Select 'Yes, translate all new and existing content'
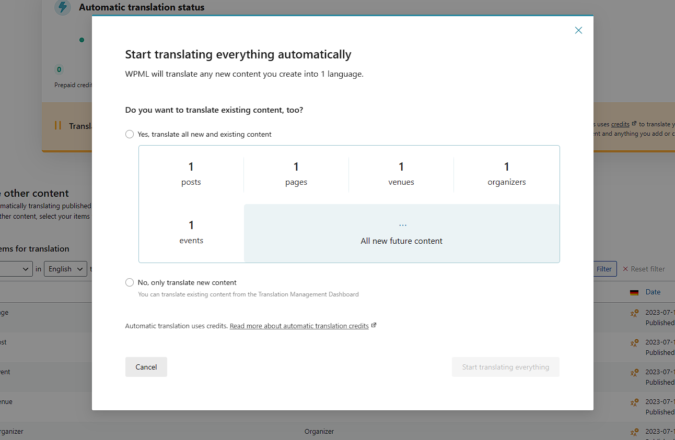The height and width of the screenshot is (440, 675). 130,134
